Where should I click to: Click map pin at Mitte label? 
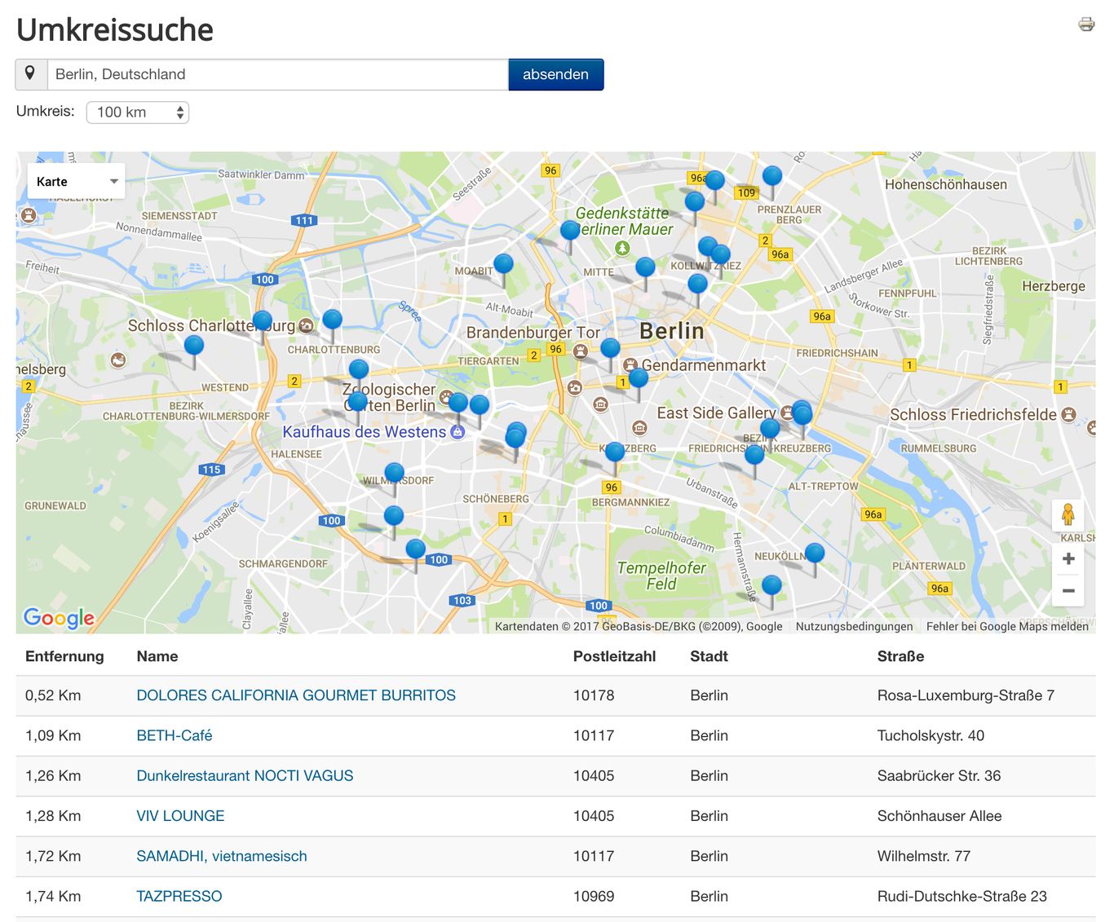click(x=645, y=267)
